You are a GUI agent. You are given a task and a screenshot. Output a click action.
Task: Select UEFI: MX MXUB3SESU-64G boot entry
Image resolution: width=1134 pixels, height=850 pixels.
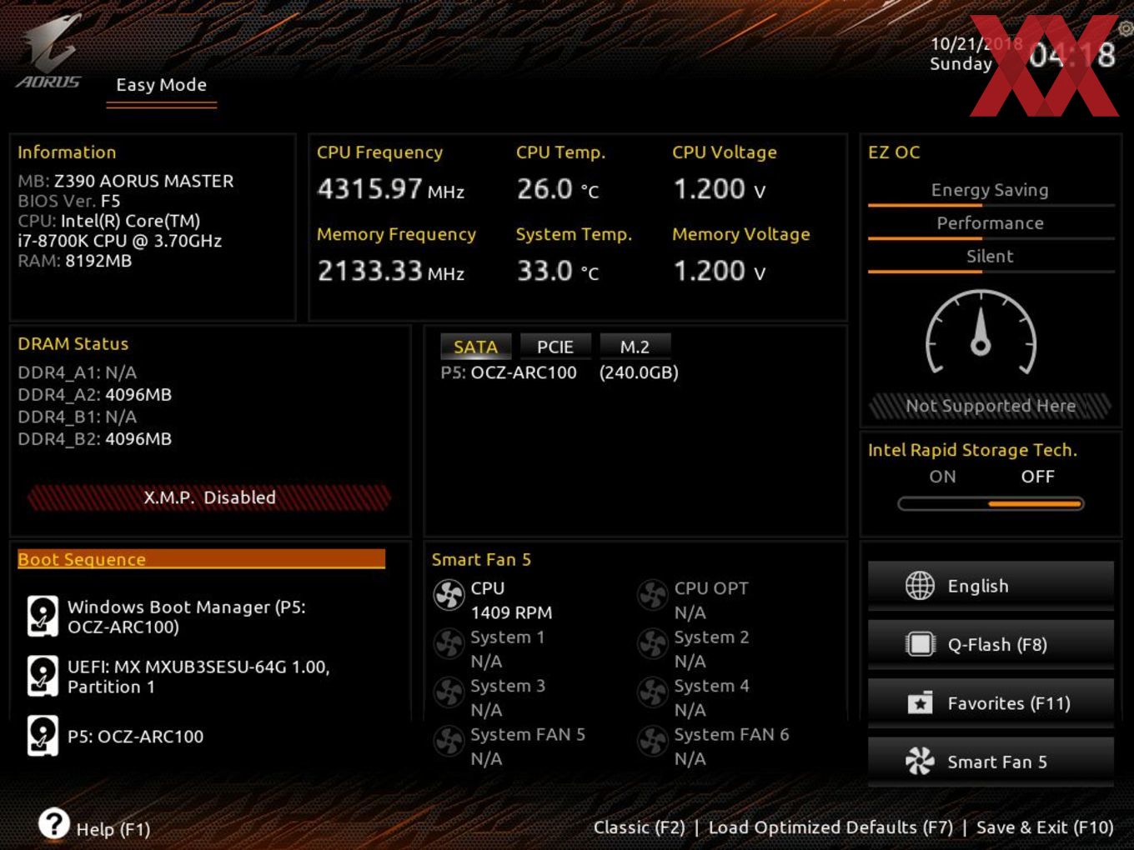198,677
